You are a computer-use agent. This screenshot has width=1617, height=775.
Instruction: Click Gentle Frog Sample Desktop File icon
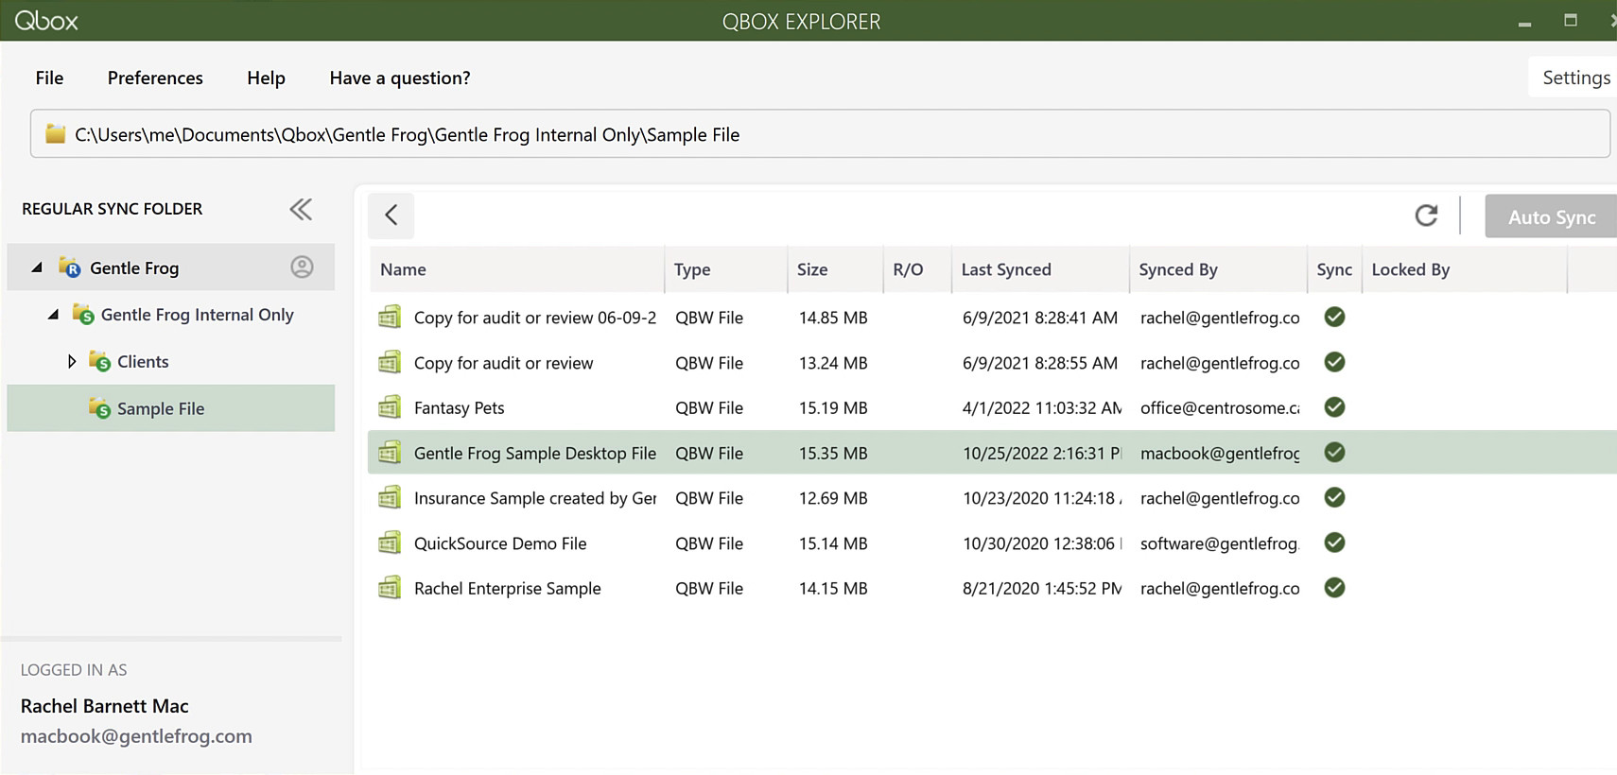390,453
